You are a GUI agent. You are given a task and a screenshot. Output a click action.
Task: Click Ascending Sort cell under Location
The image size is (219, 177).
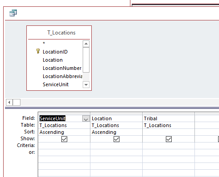116,132
